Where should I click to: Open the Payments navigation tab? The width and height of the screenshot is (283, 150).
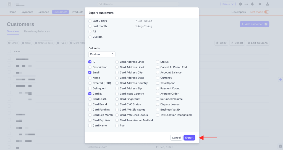pyautogui.click(x=27, y=12)
